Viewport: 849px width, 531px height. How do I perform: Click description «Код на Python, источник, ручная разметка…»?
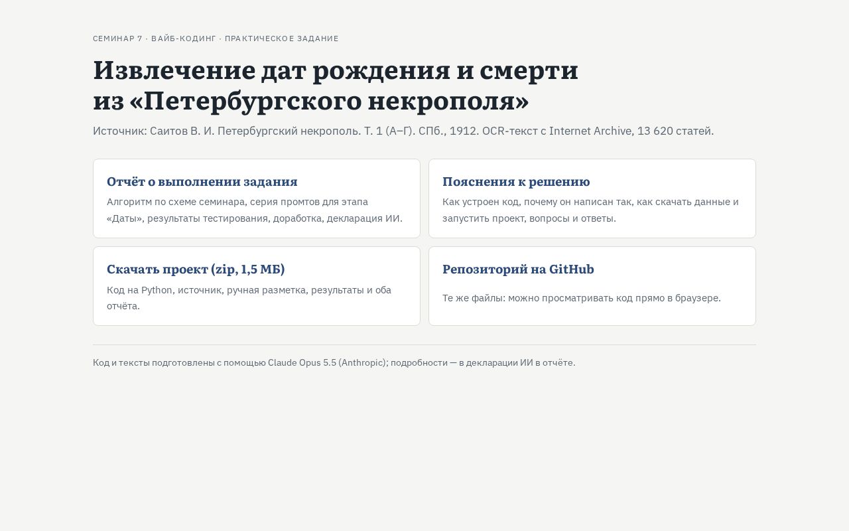(x=249, y=298)
